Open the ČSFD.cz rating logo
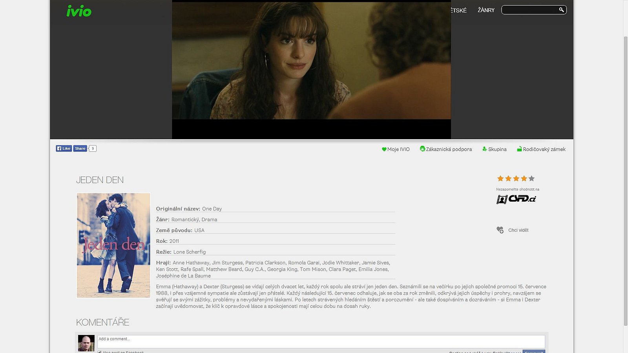 point(516,199)
